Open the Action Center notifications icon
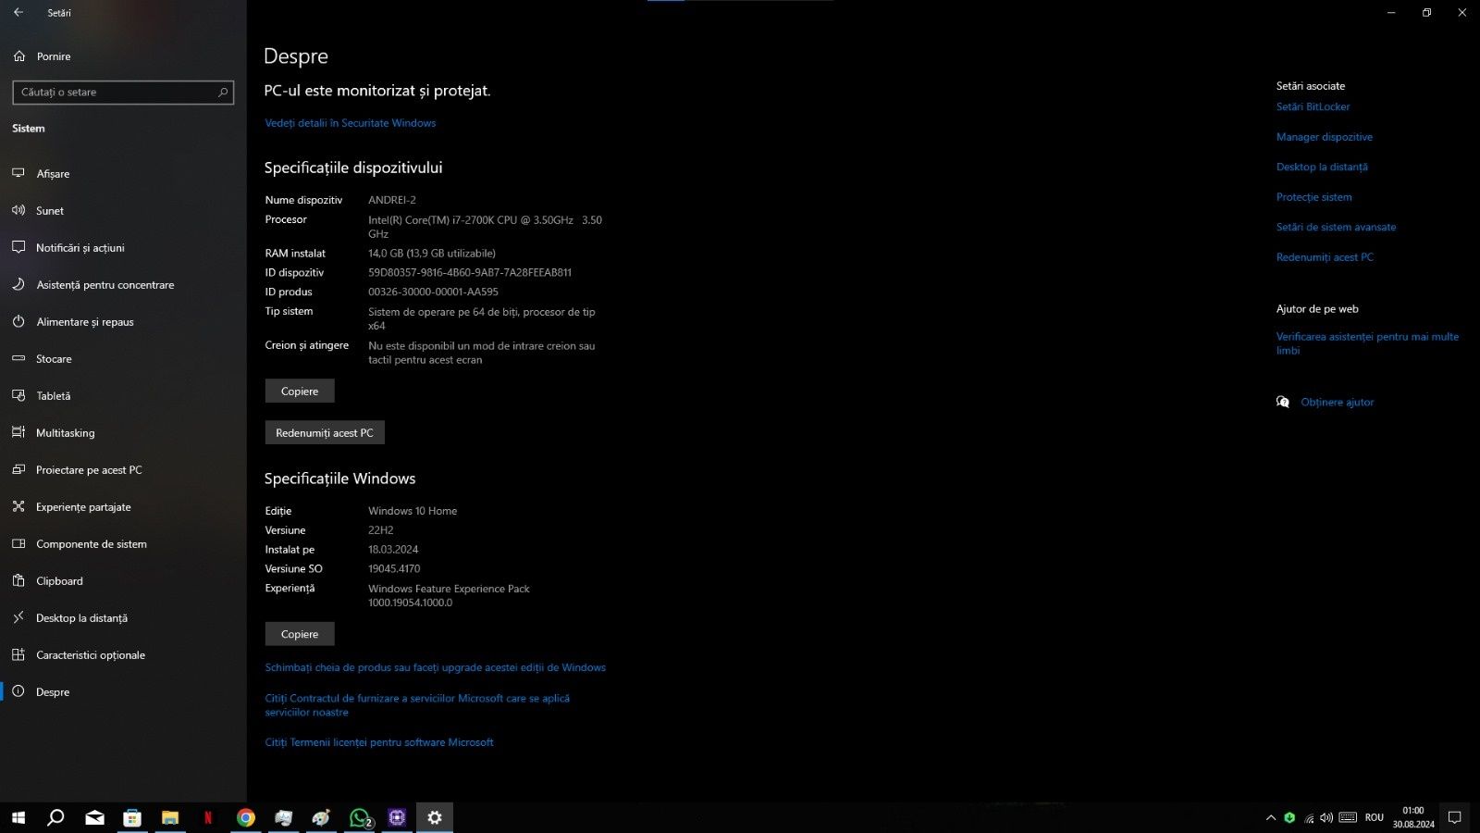1480x833 pixels. pyautogui.click(x=1455, y=817)
